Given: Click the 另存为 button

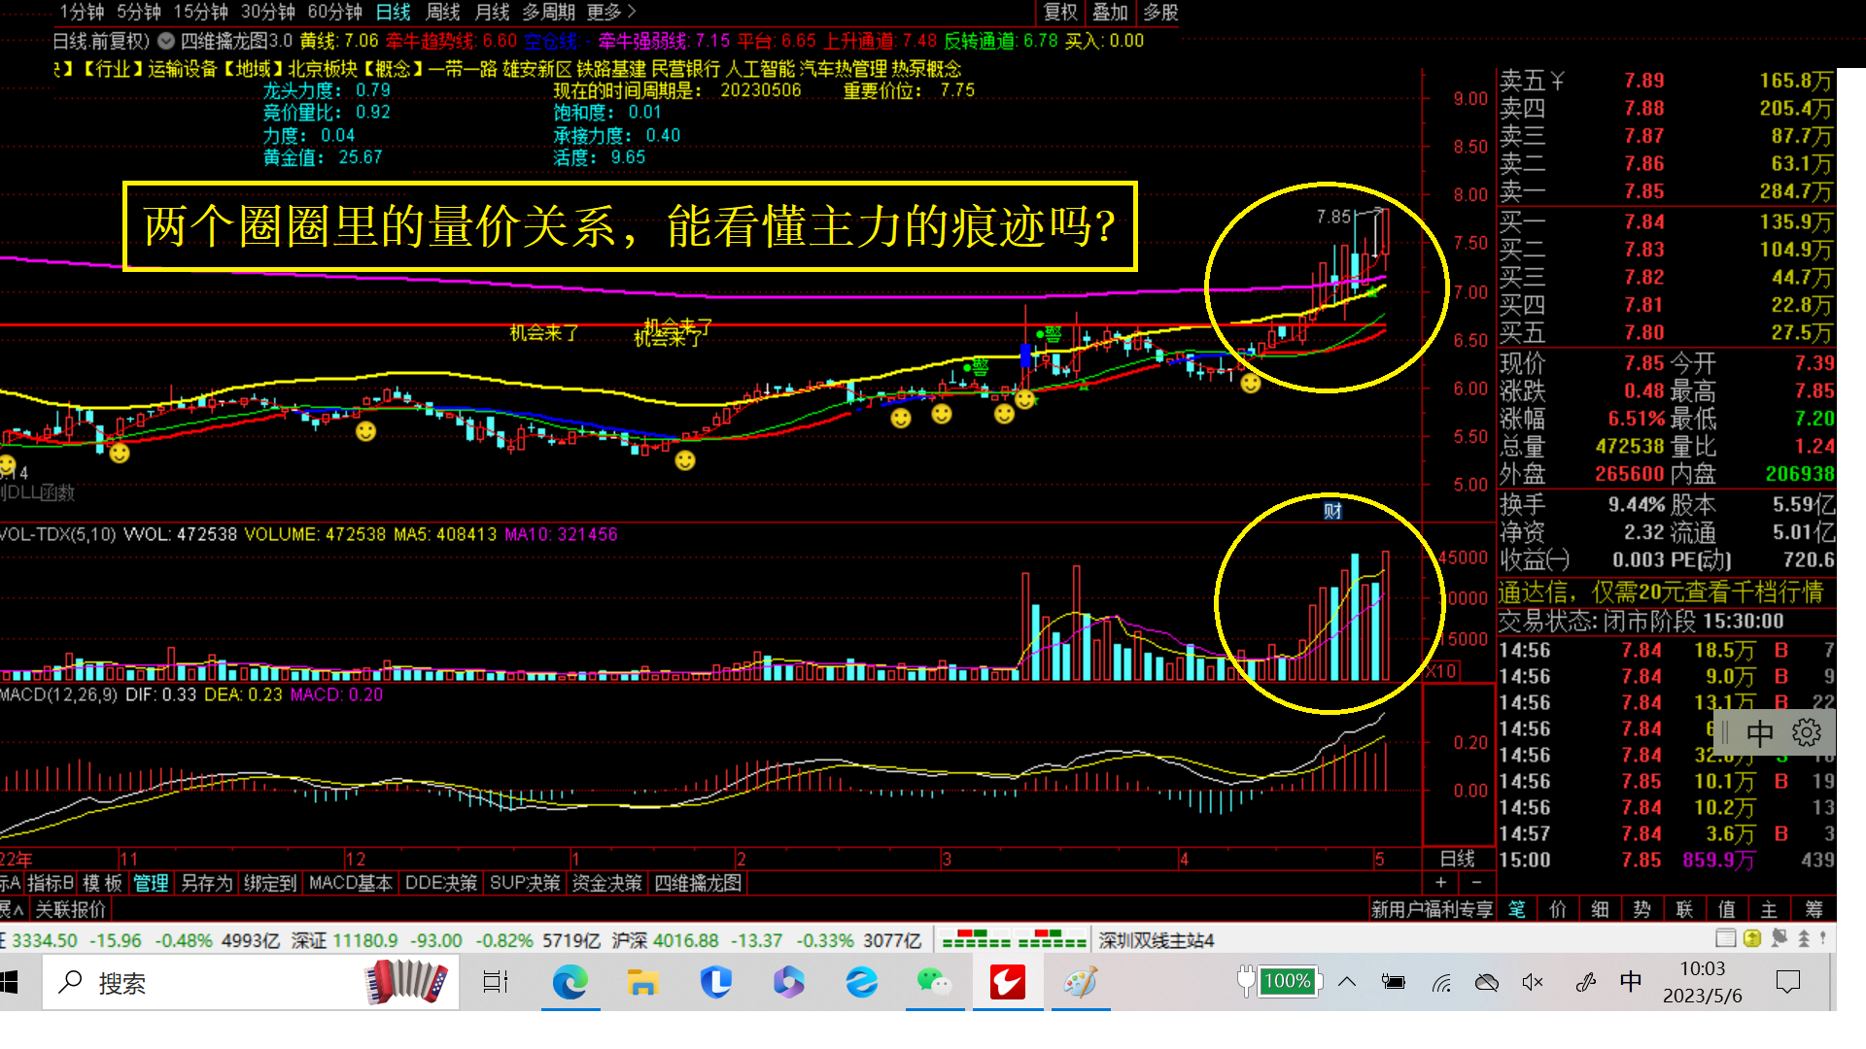Looking at the screenshot, I should pos(206,883).
